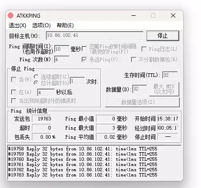
Task: Select the #19758 Reply log line
Action: tap(83, 149)
